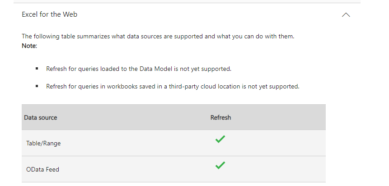
Task: Click the green checkmark for OData Feed
Action: [220, 166]
